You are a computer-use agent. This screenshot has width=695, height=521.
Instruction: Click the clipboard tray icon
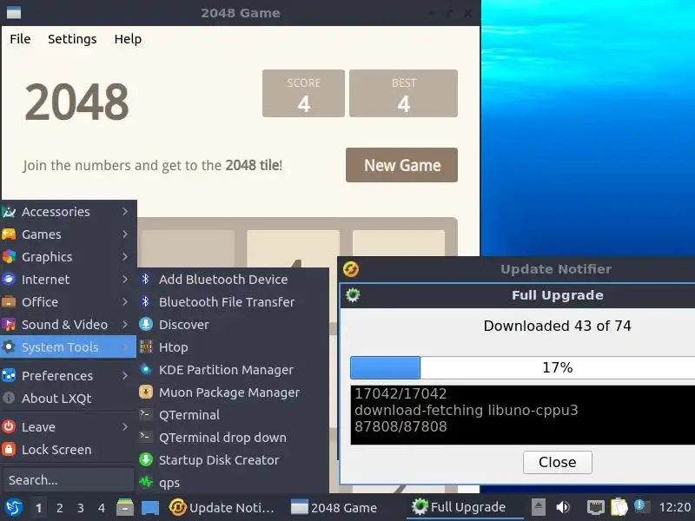pyautogui.click(x=619, y=507)
